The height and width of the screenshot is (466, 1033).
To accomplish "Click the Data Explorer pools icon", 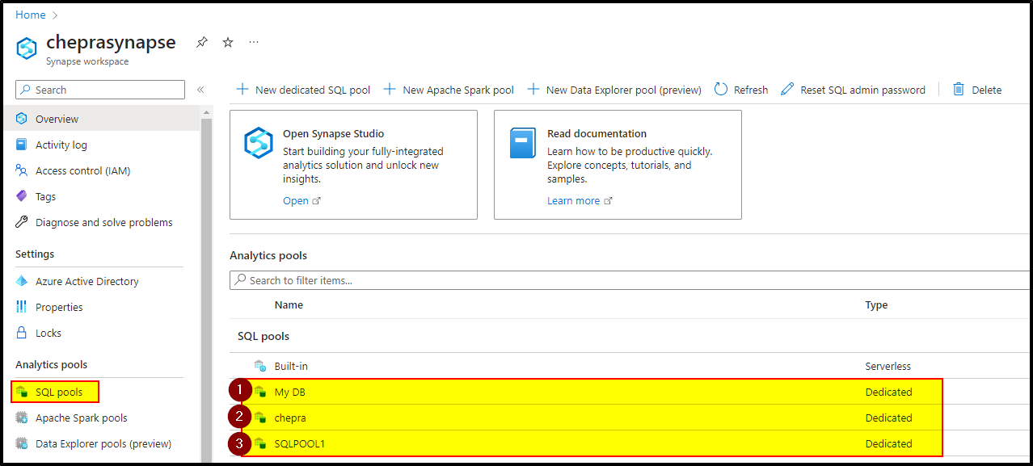I will (x=22, y=443).
